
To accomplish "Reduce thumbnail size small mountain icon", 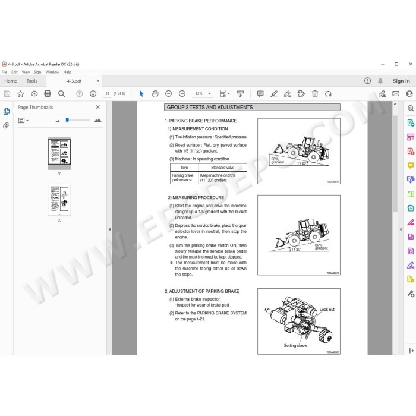I will coord(58,121).
